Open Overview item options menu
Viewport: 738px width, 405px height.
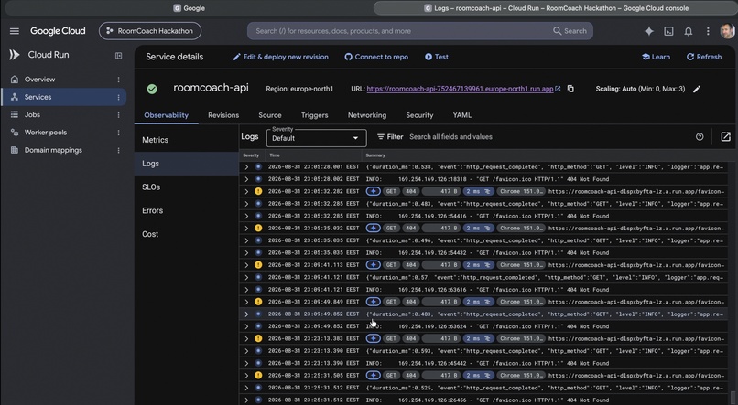pos(119,80)
